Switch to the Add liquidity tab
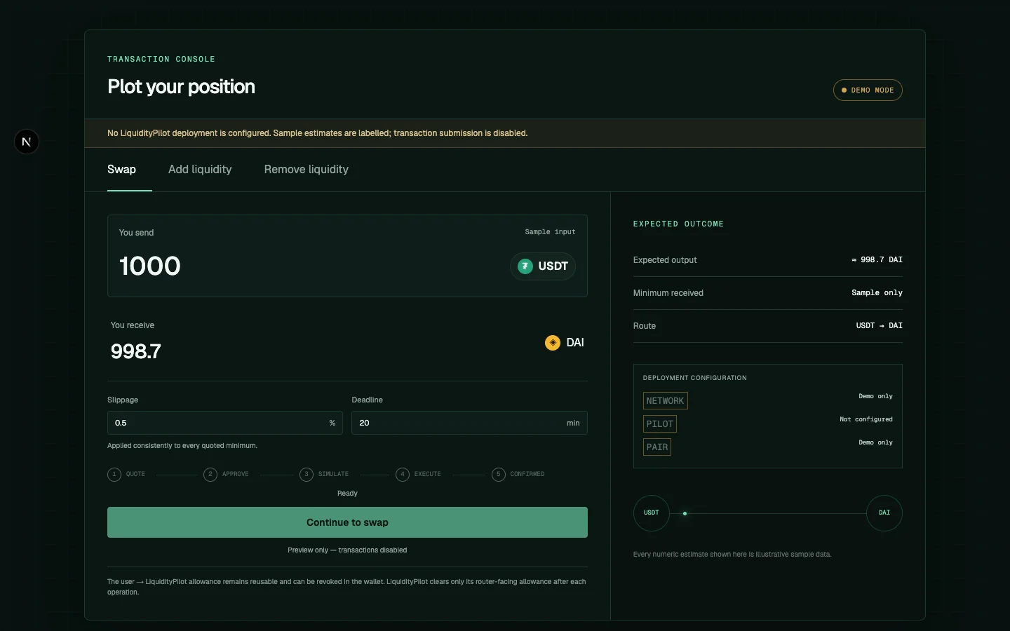Viewport: 1010px width, 631px height. pos(200,170)
